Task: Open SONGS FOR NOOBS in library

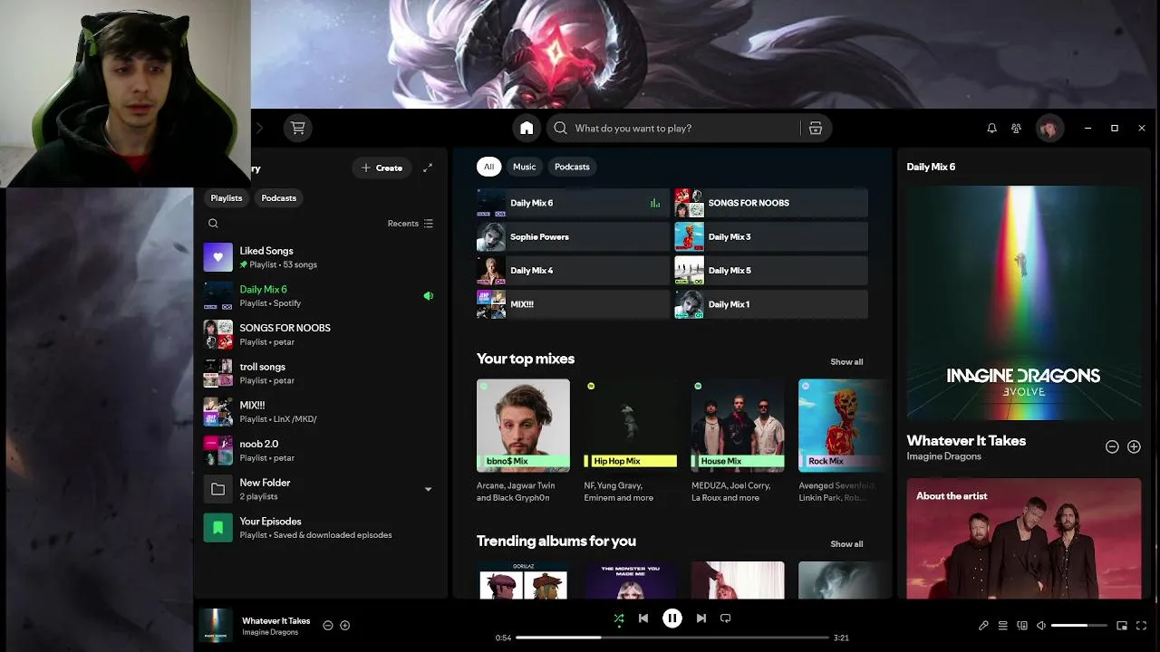Action: pos(319,334)
